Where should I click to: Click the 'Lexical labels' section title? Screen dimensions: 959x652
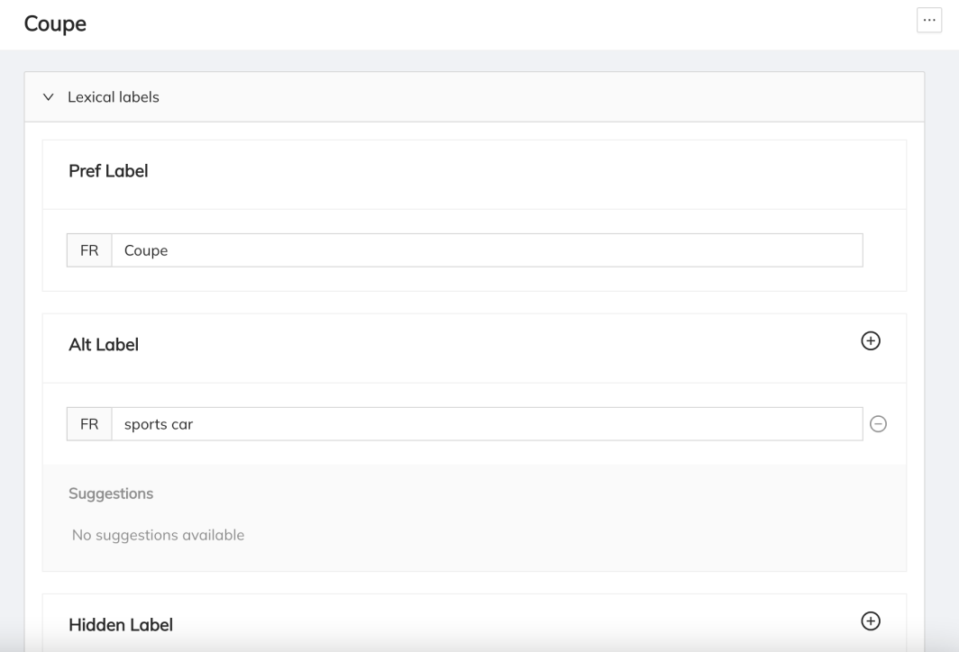point(114,97)
